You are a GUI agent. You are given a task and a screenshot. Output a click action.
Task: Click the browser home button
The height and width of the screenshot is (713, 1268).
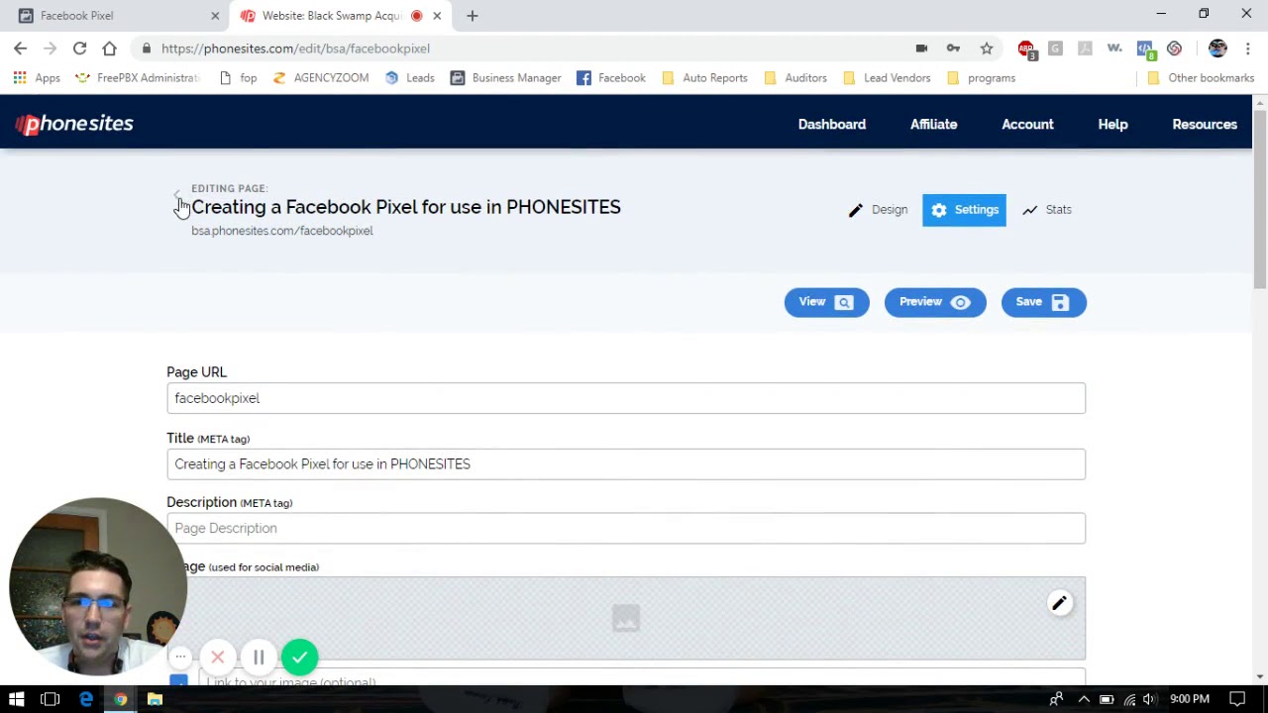point(109,49)
